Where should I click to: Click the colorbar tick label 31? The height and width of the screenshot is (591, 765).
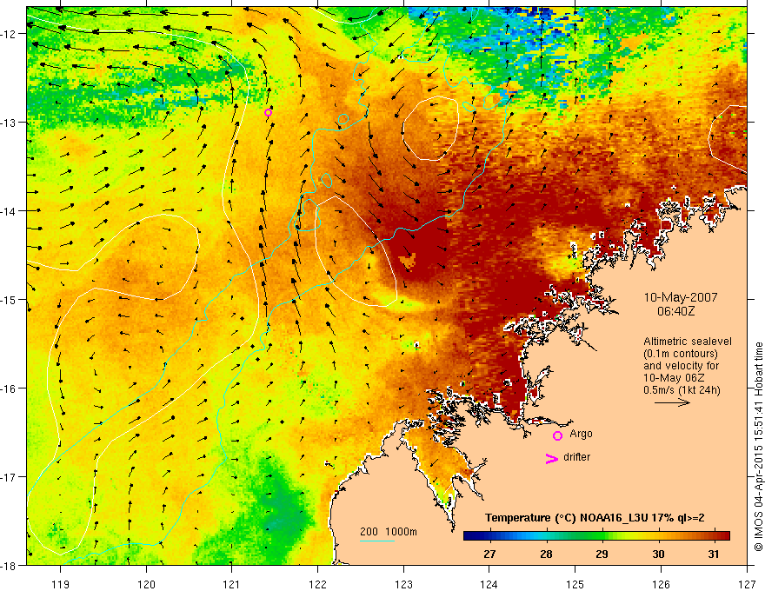point(714,554)
